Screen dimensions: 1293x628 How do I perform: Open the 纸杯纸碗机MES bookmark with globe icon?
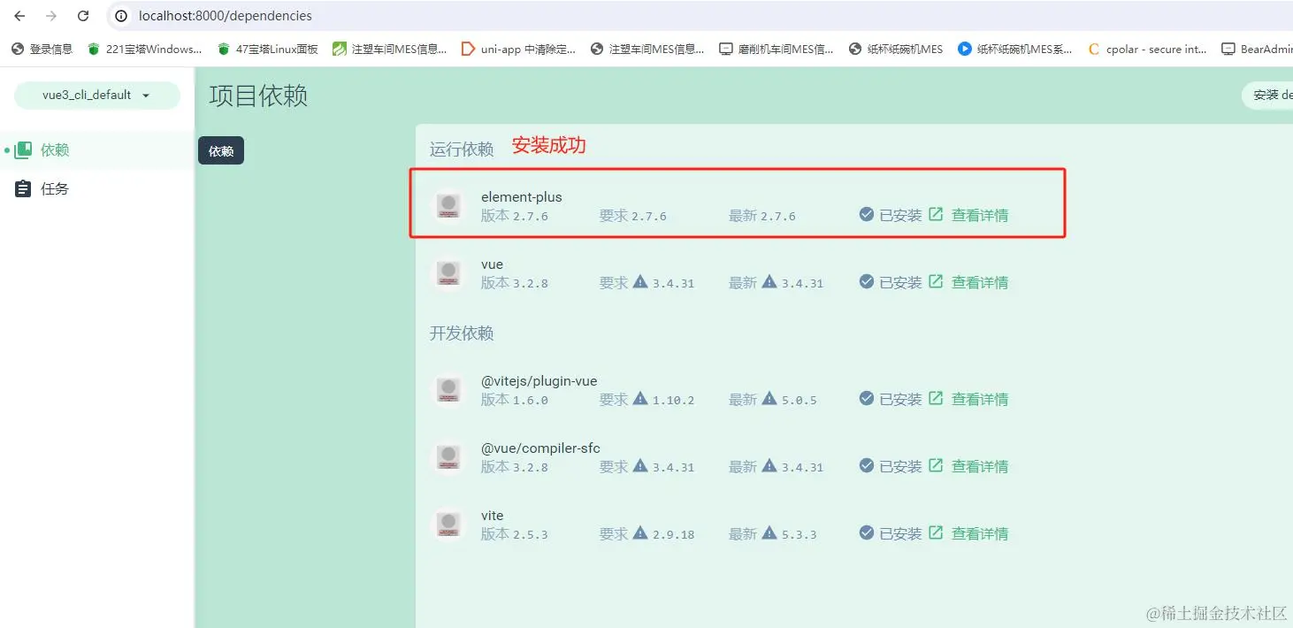tap(896, 50)
